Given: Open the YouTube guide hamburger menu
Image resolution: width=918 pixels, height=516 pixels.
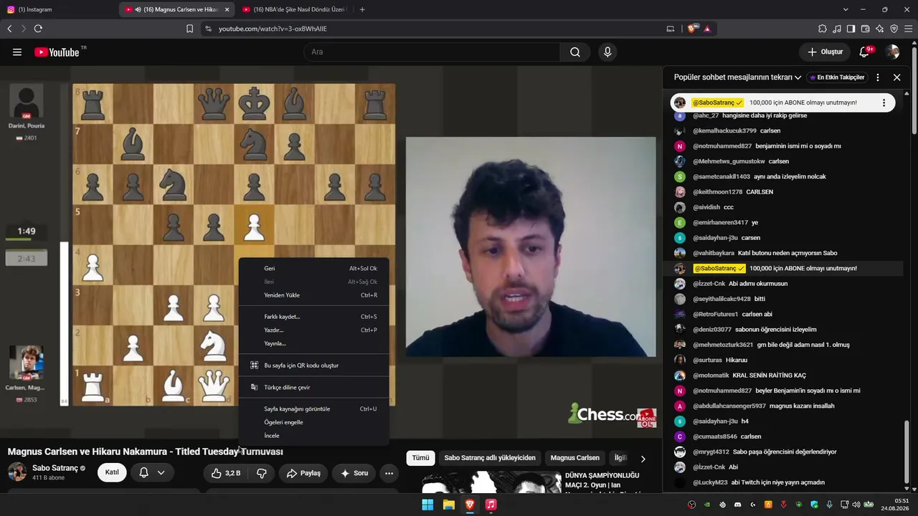Looking at the screenshot, I should point(17,52).
